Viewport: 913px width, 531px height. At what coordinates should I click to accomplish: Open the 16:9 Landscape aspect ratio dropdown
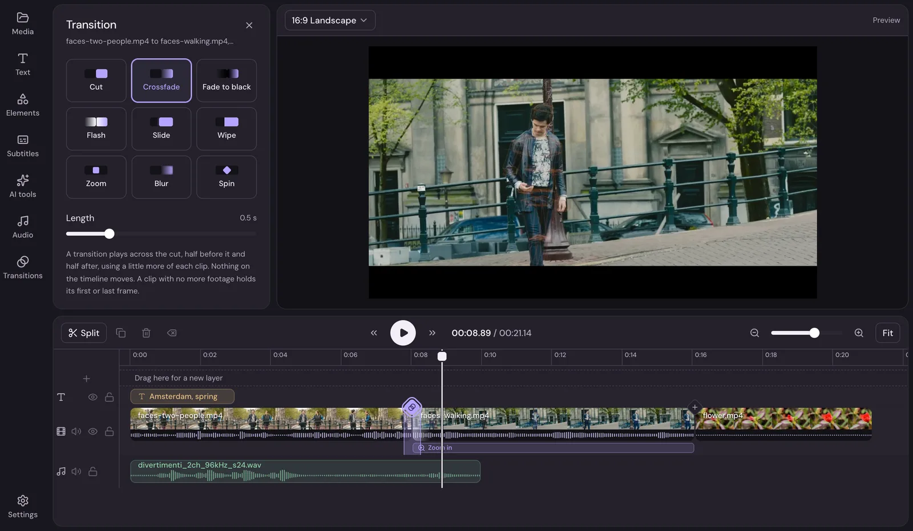tap(330, 20)
